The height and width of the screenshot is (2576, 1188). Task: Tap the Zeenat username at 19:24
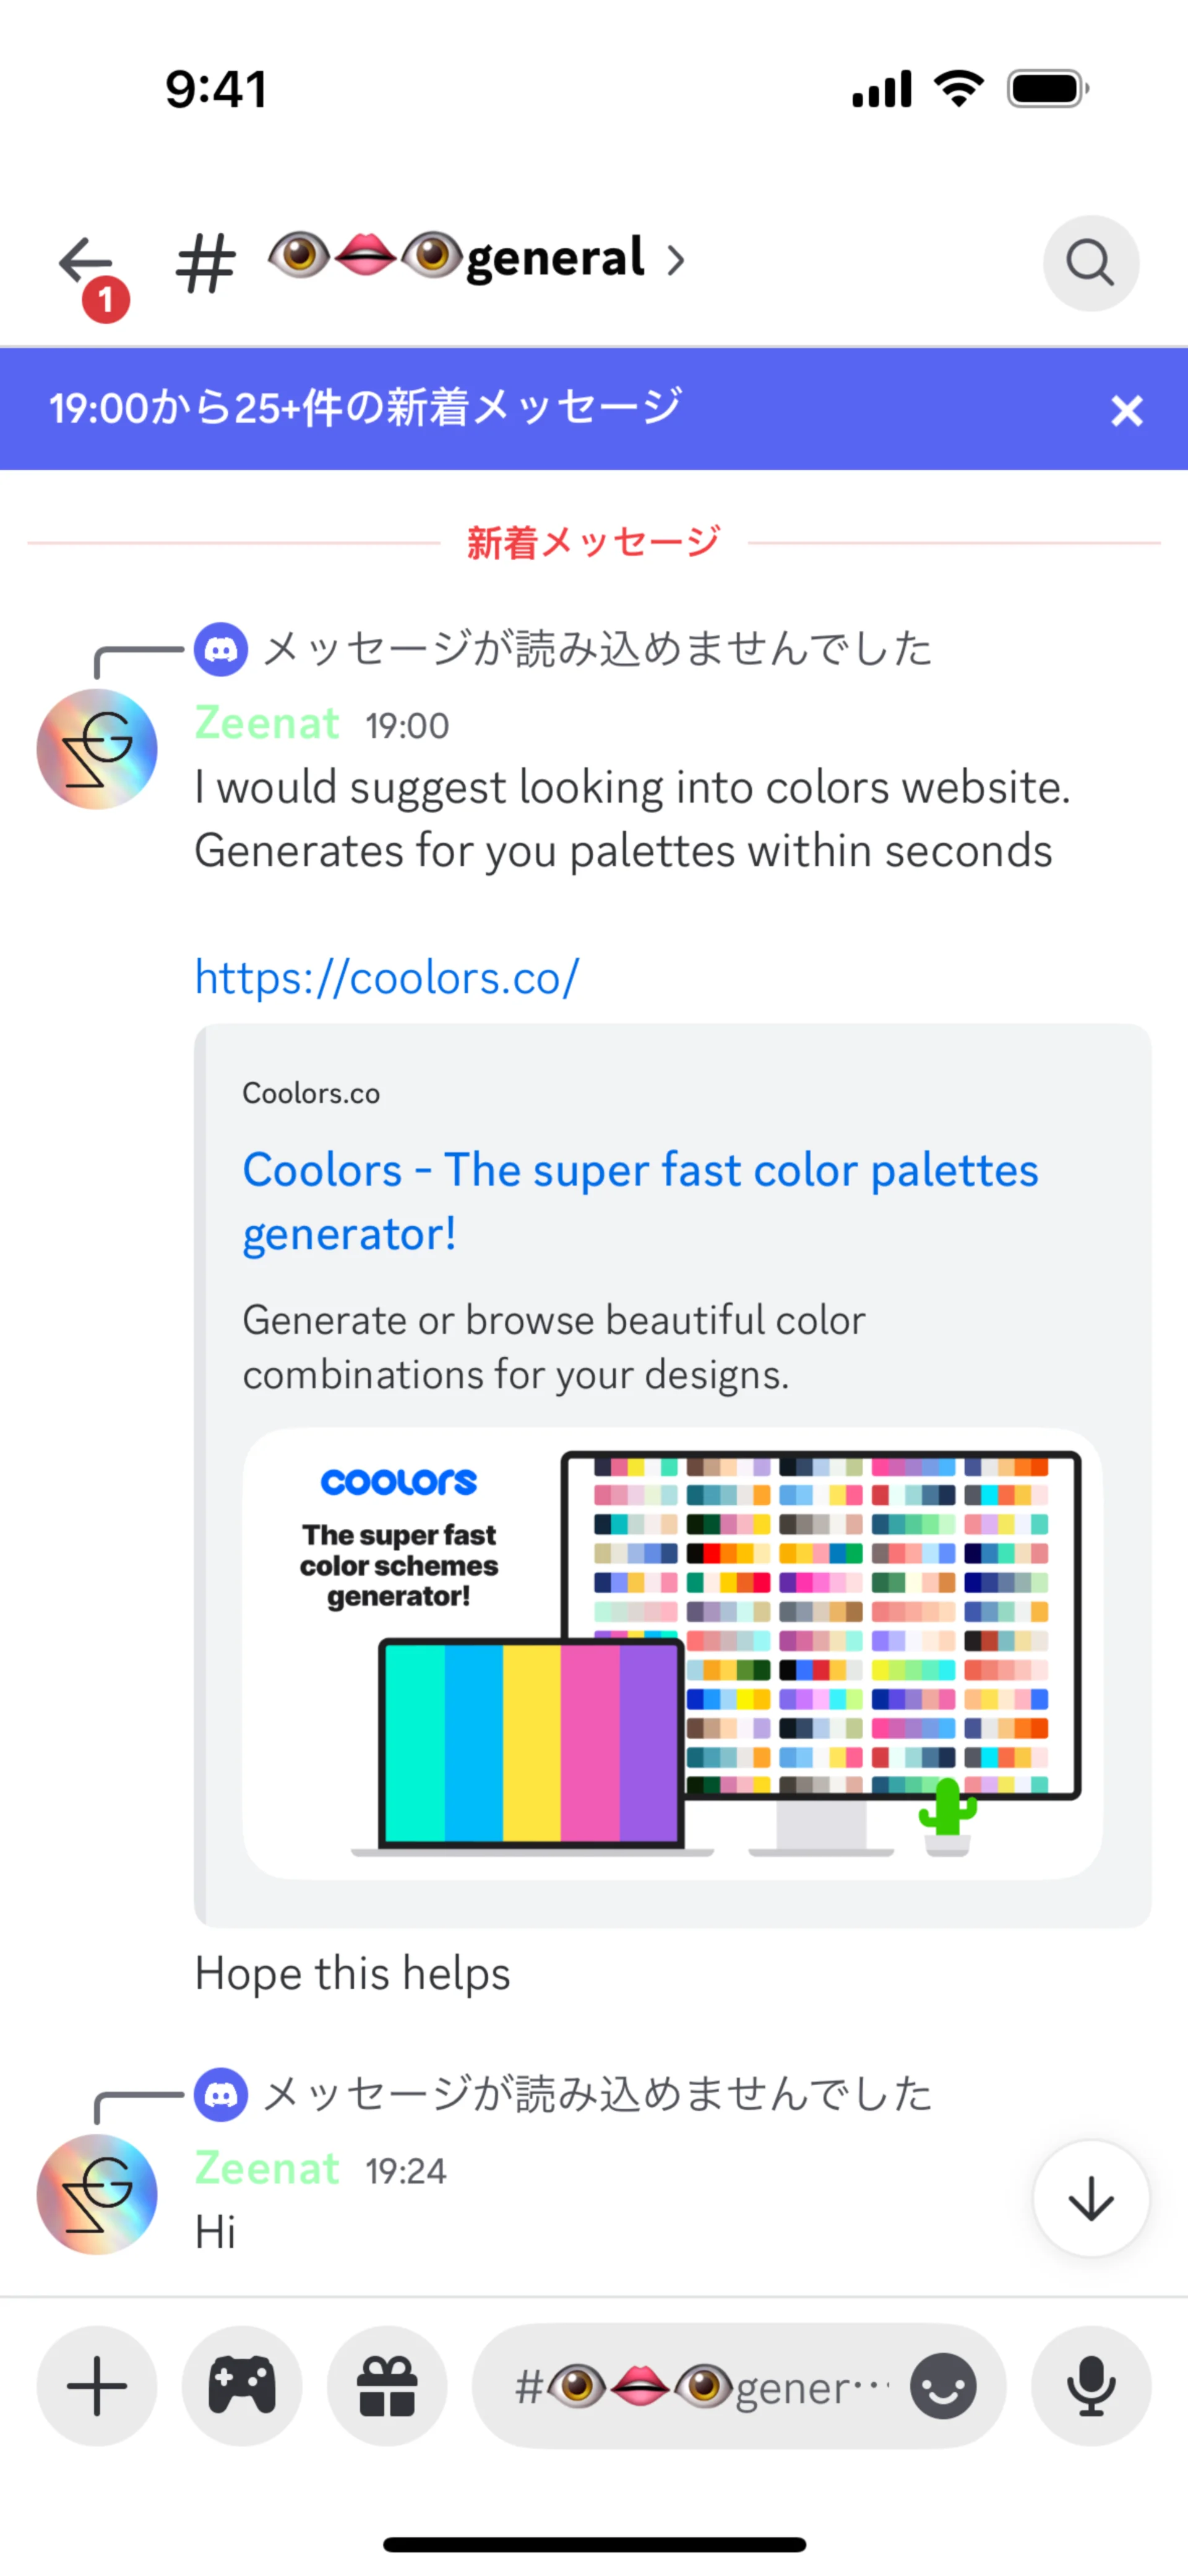[267, 2169]
